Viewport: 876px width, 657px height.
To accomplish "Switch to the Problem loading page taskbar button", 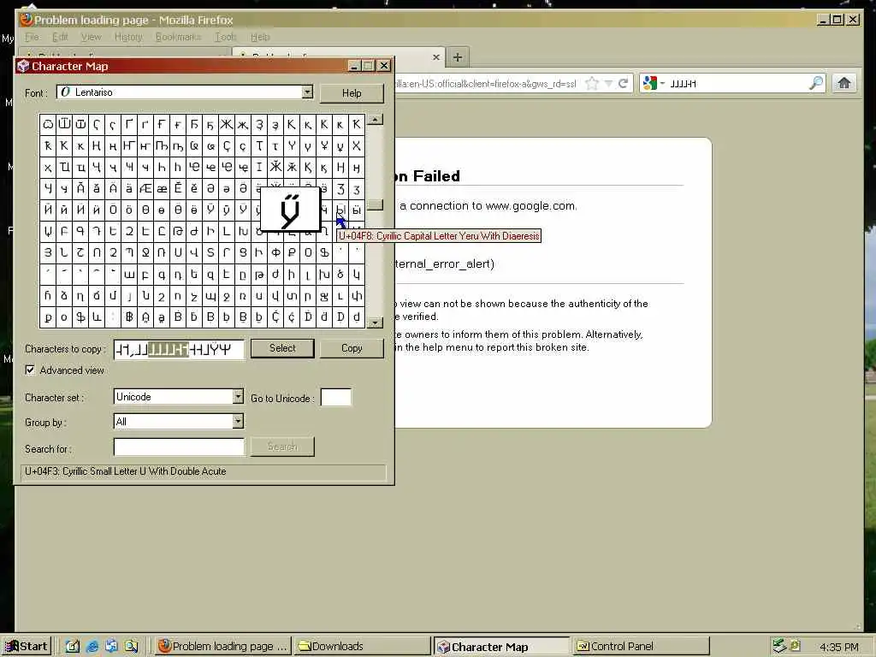I will pos(222,647).
